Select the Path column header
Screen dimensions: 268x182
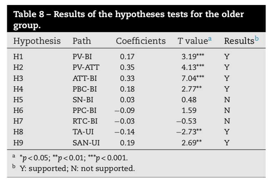tap(81, 41)
